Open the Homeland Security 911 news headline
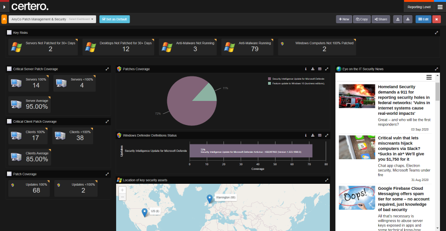 (x=404, y=100)
